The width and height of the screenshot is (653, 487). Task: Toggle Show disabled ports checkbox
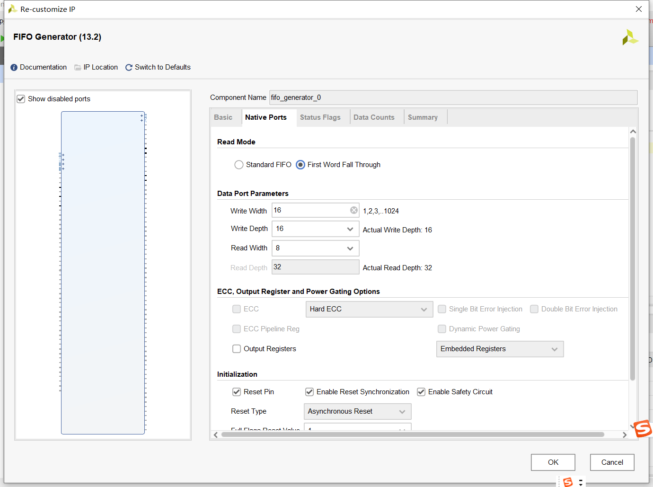pos(21,99)
